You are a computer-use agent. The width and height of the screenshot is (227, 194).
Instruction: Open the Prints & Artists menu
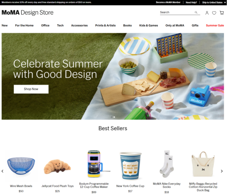105,25
